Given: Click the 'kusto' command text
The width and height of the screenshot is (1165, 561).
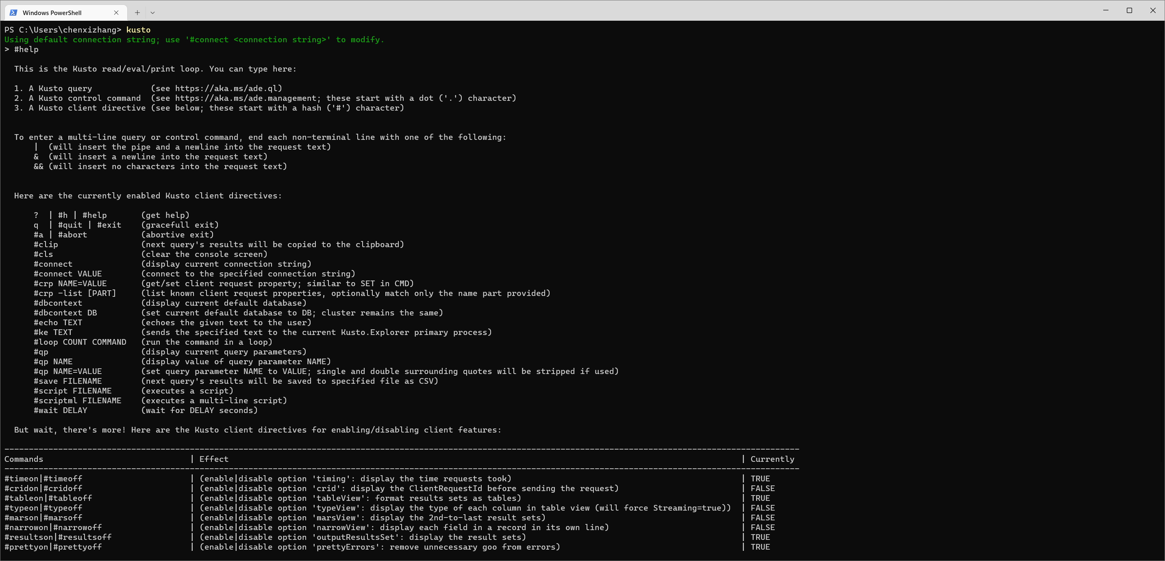Looking at the screenshot, I should (x=138, y=30).
